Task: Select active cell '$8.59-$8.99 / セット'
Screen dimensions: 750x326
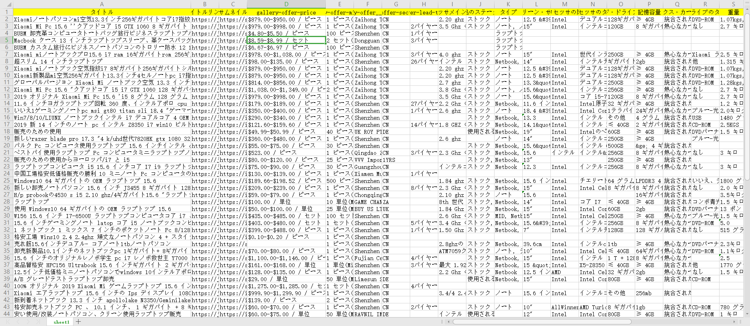Action: (x=286, y=40)
